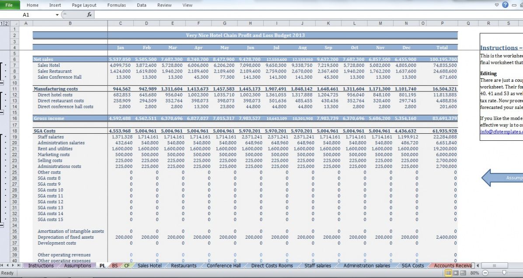Go to first sheet tab navigation arrow
Image resolution: width=523 pixels, height=278 pixels.
tap(3, 265)
